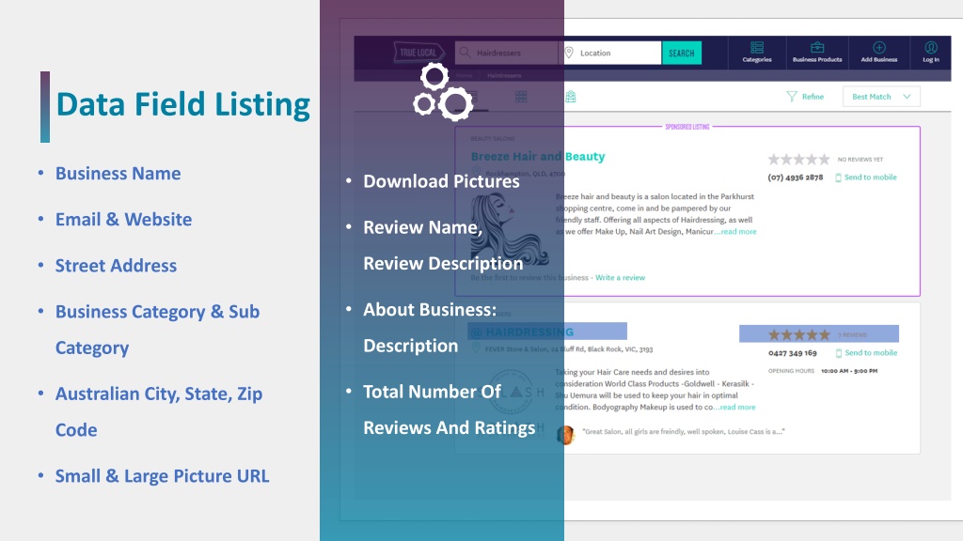Click the About Business: Description bullet
963x541 pixels.
429,328
